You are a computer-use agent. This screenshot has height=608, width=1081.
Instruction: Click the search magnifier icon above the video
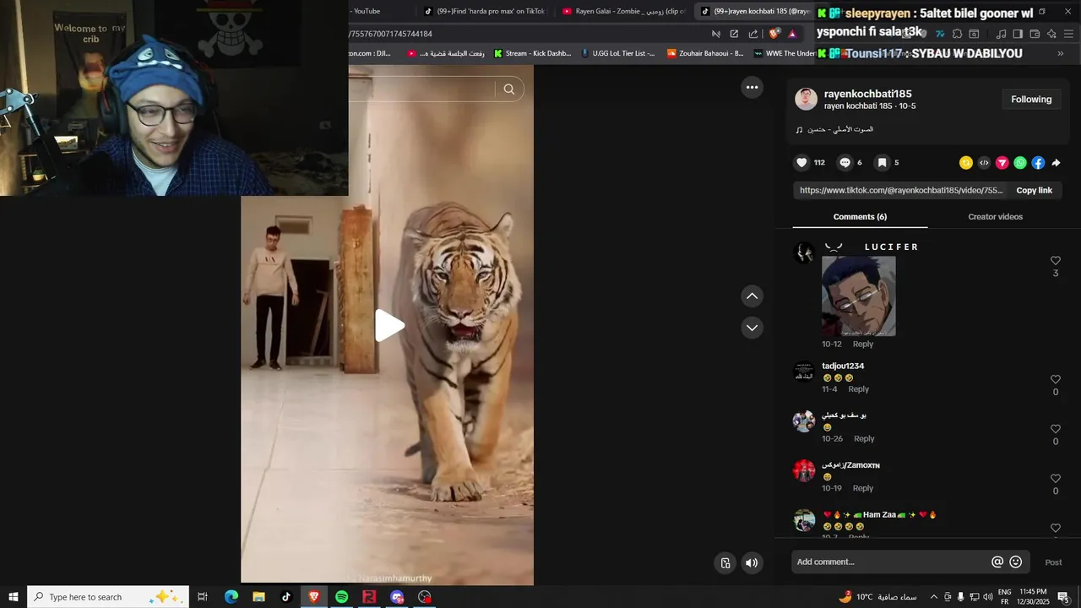508,89
